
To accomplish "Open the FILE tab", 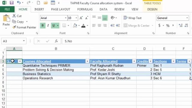I will pyautogui.click(x=7, y=9).
